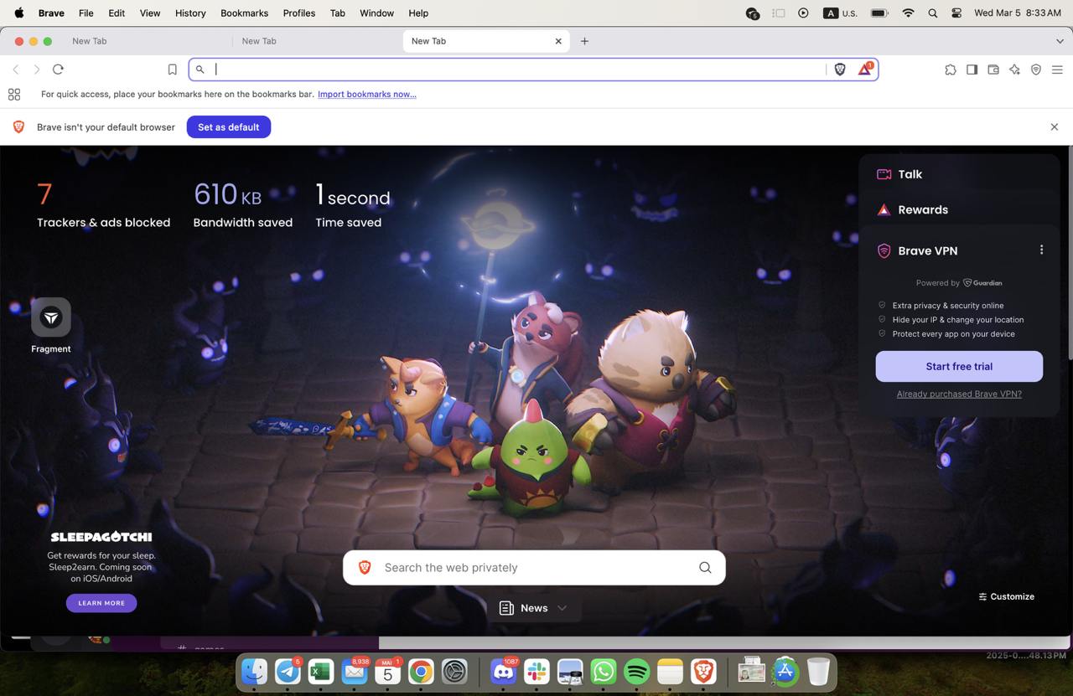This screenshot has height=696, width=1073.
Task: Add a new tab with the plus button
Action: pyautogui.click(x=584, y=41)
